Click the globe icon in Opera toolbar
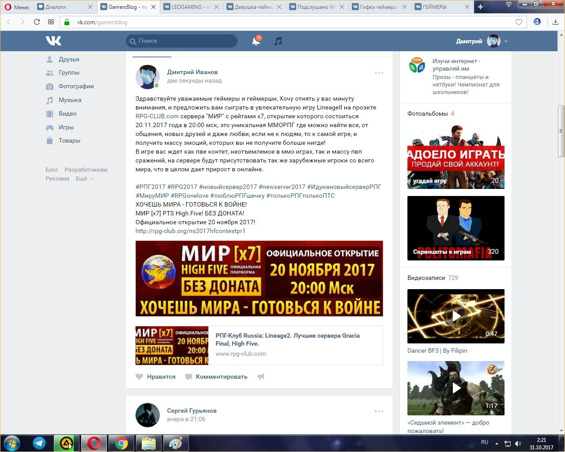 [x=537, y=22]
